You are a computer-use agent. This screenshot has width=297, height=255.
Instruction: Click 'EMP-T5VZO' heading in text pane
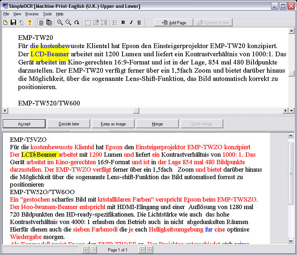point(28,140)
